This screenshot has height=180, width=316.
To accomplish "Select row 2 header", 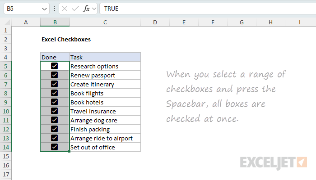I will 5,40.
